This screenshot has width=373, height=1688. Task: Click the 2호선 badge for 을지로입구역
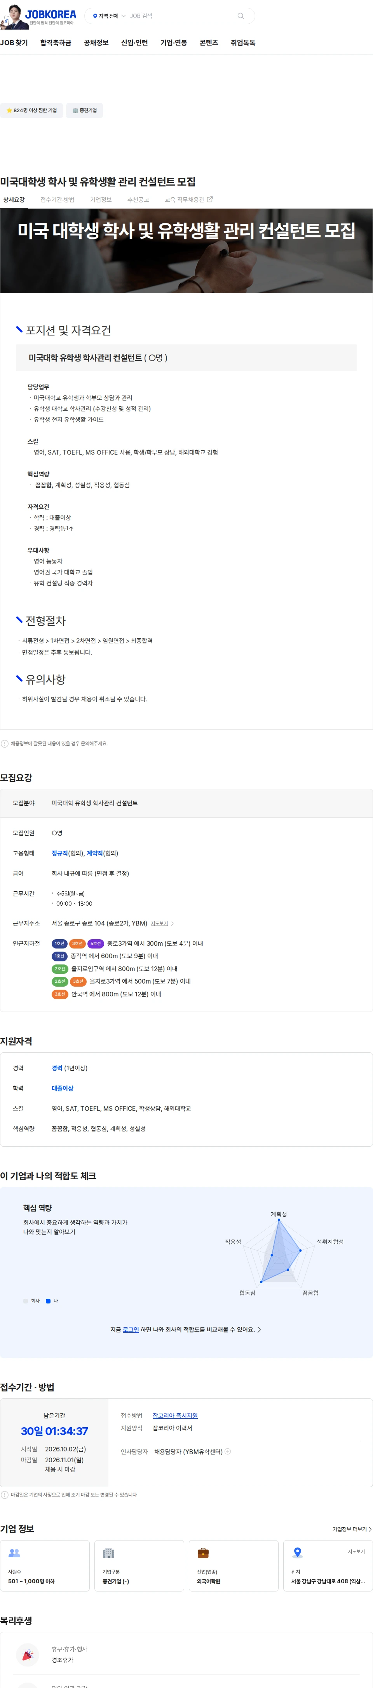click(59, 968)
